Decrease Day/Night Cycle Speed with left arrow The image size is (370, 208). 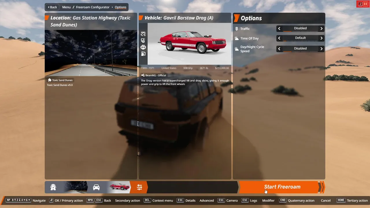click(x=279, y=49)
